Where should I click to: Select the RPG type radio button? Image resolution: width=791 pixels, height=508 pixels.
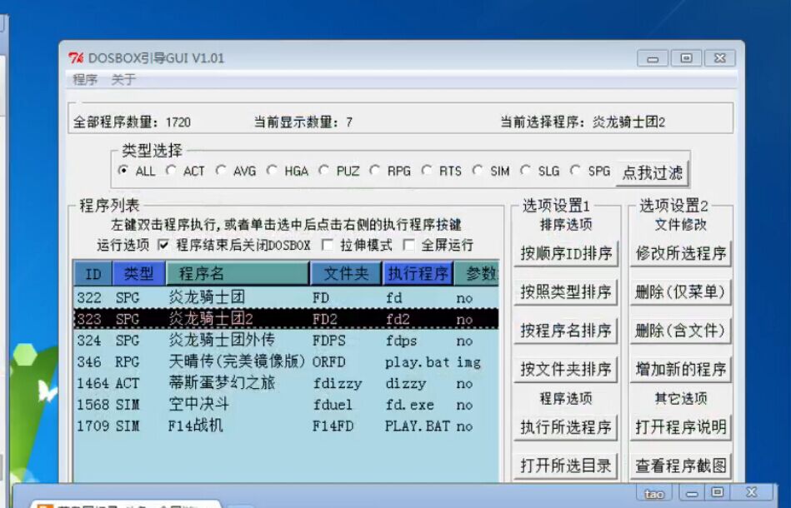click(374, 171)
